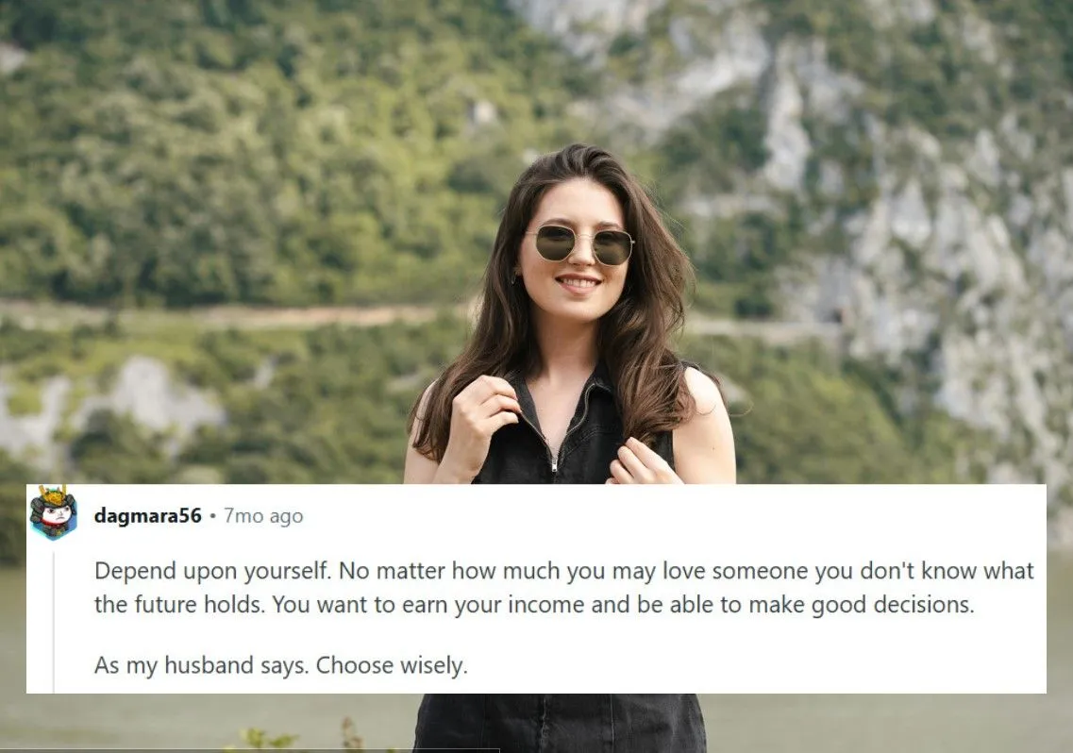The image size is (1073, 753).
Task: Click the 7mo ago timestamp
Action: click(263, 515)
